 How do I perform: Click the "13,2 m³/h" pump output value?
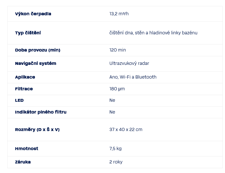coord(119,14)
